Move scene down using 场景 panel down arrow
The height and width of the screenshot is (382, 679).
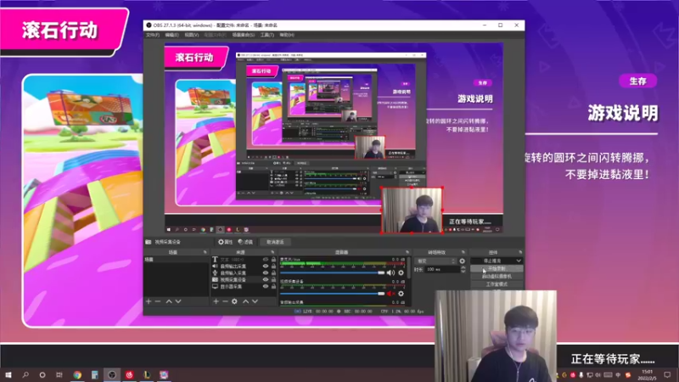pos(178,301)
